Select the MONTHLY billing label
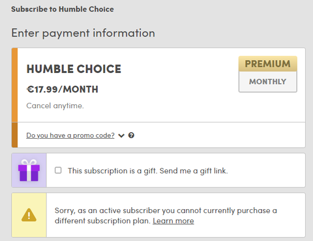 coord(268,81)
